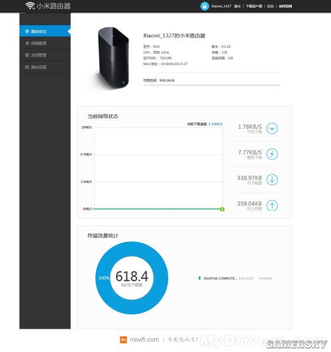Click the Xiaomi_1327的小米路由器 heading
This screenshot has height=352, width=331.
click(x=174, y=36)
